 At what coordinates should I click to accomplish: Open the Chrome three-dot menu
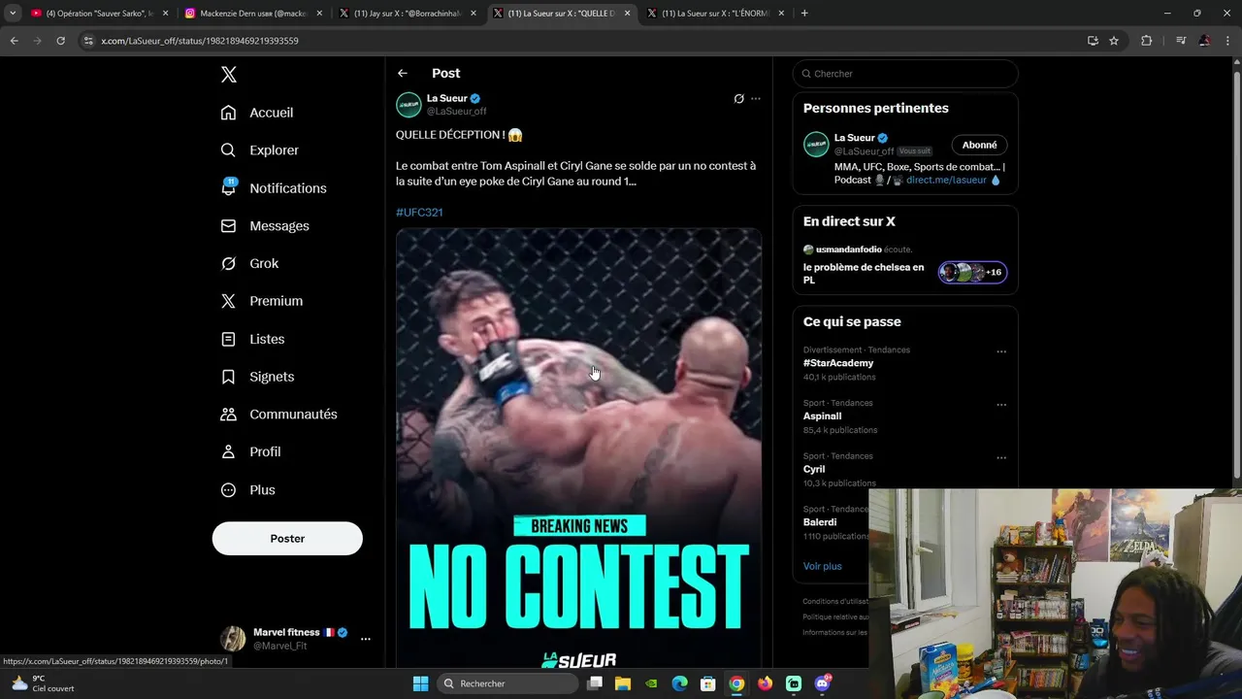point(1226,41)
